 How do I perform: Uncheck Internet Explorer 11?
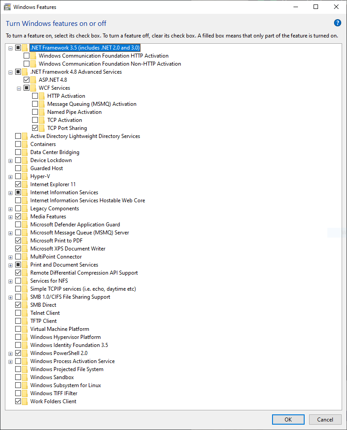[x=18, y=184]
